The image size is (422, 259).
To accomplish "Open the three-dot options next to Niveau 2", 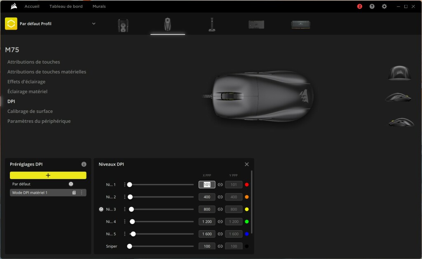I will tap(124, 197).
